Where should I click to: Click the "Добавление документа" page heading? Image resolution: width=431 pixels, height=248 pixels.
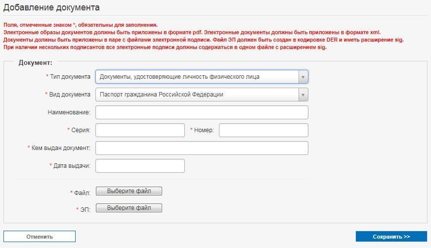(51, 7)
